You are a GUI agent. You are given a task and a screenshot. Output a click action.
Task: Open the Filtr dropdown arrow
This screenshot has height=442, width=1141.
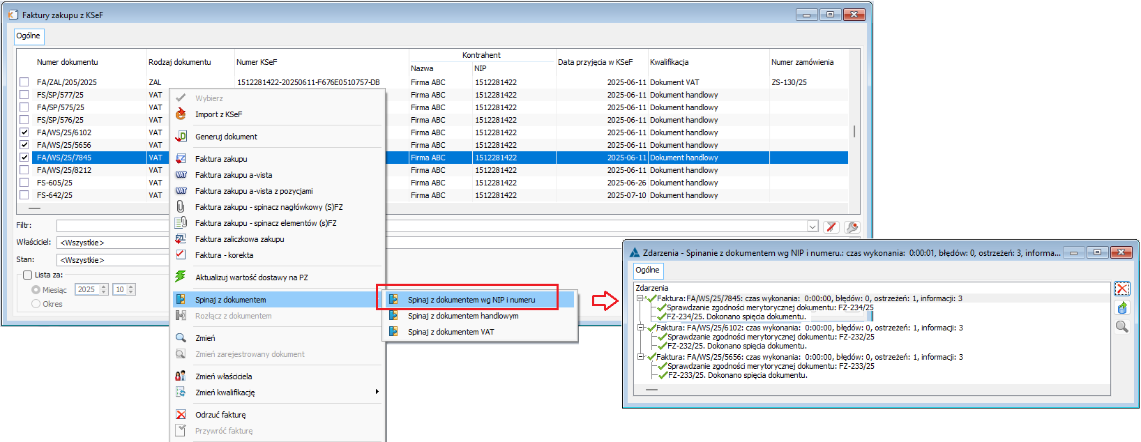pos(812,227)
